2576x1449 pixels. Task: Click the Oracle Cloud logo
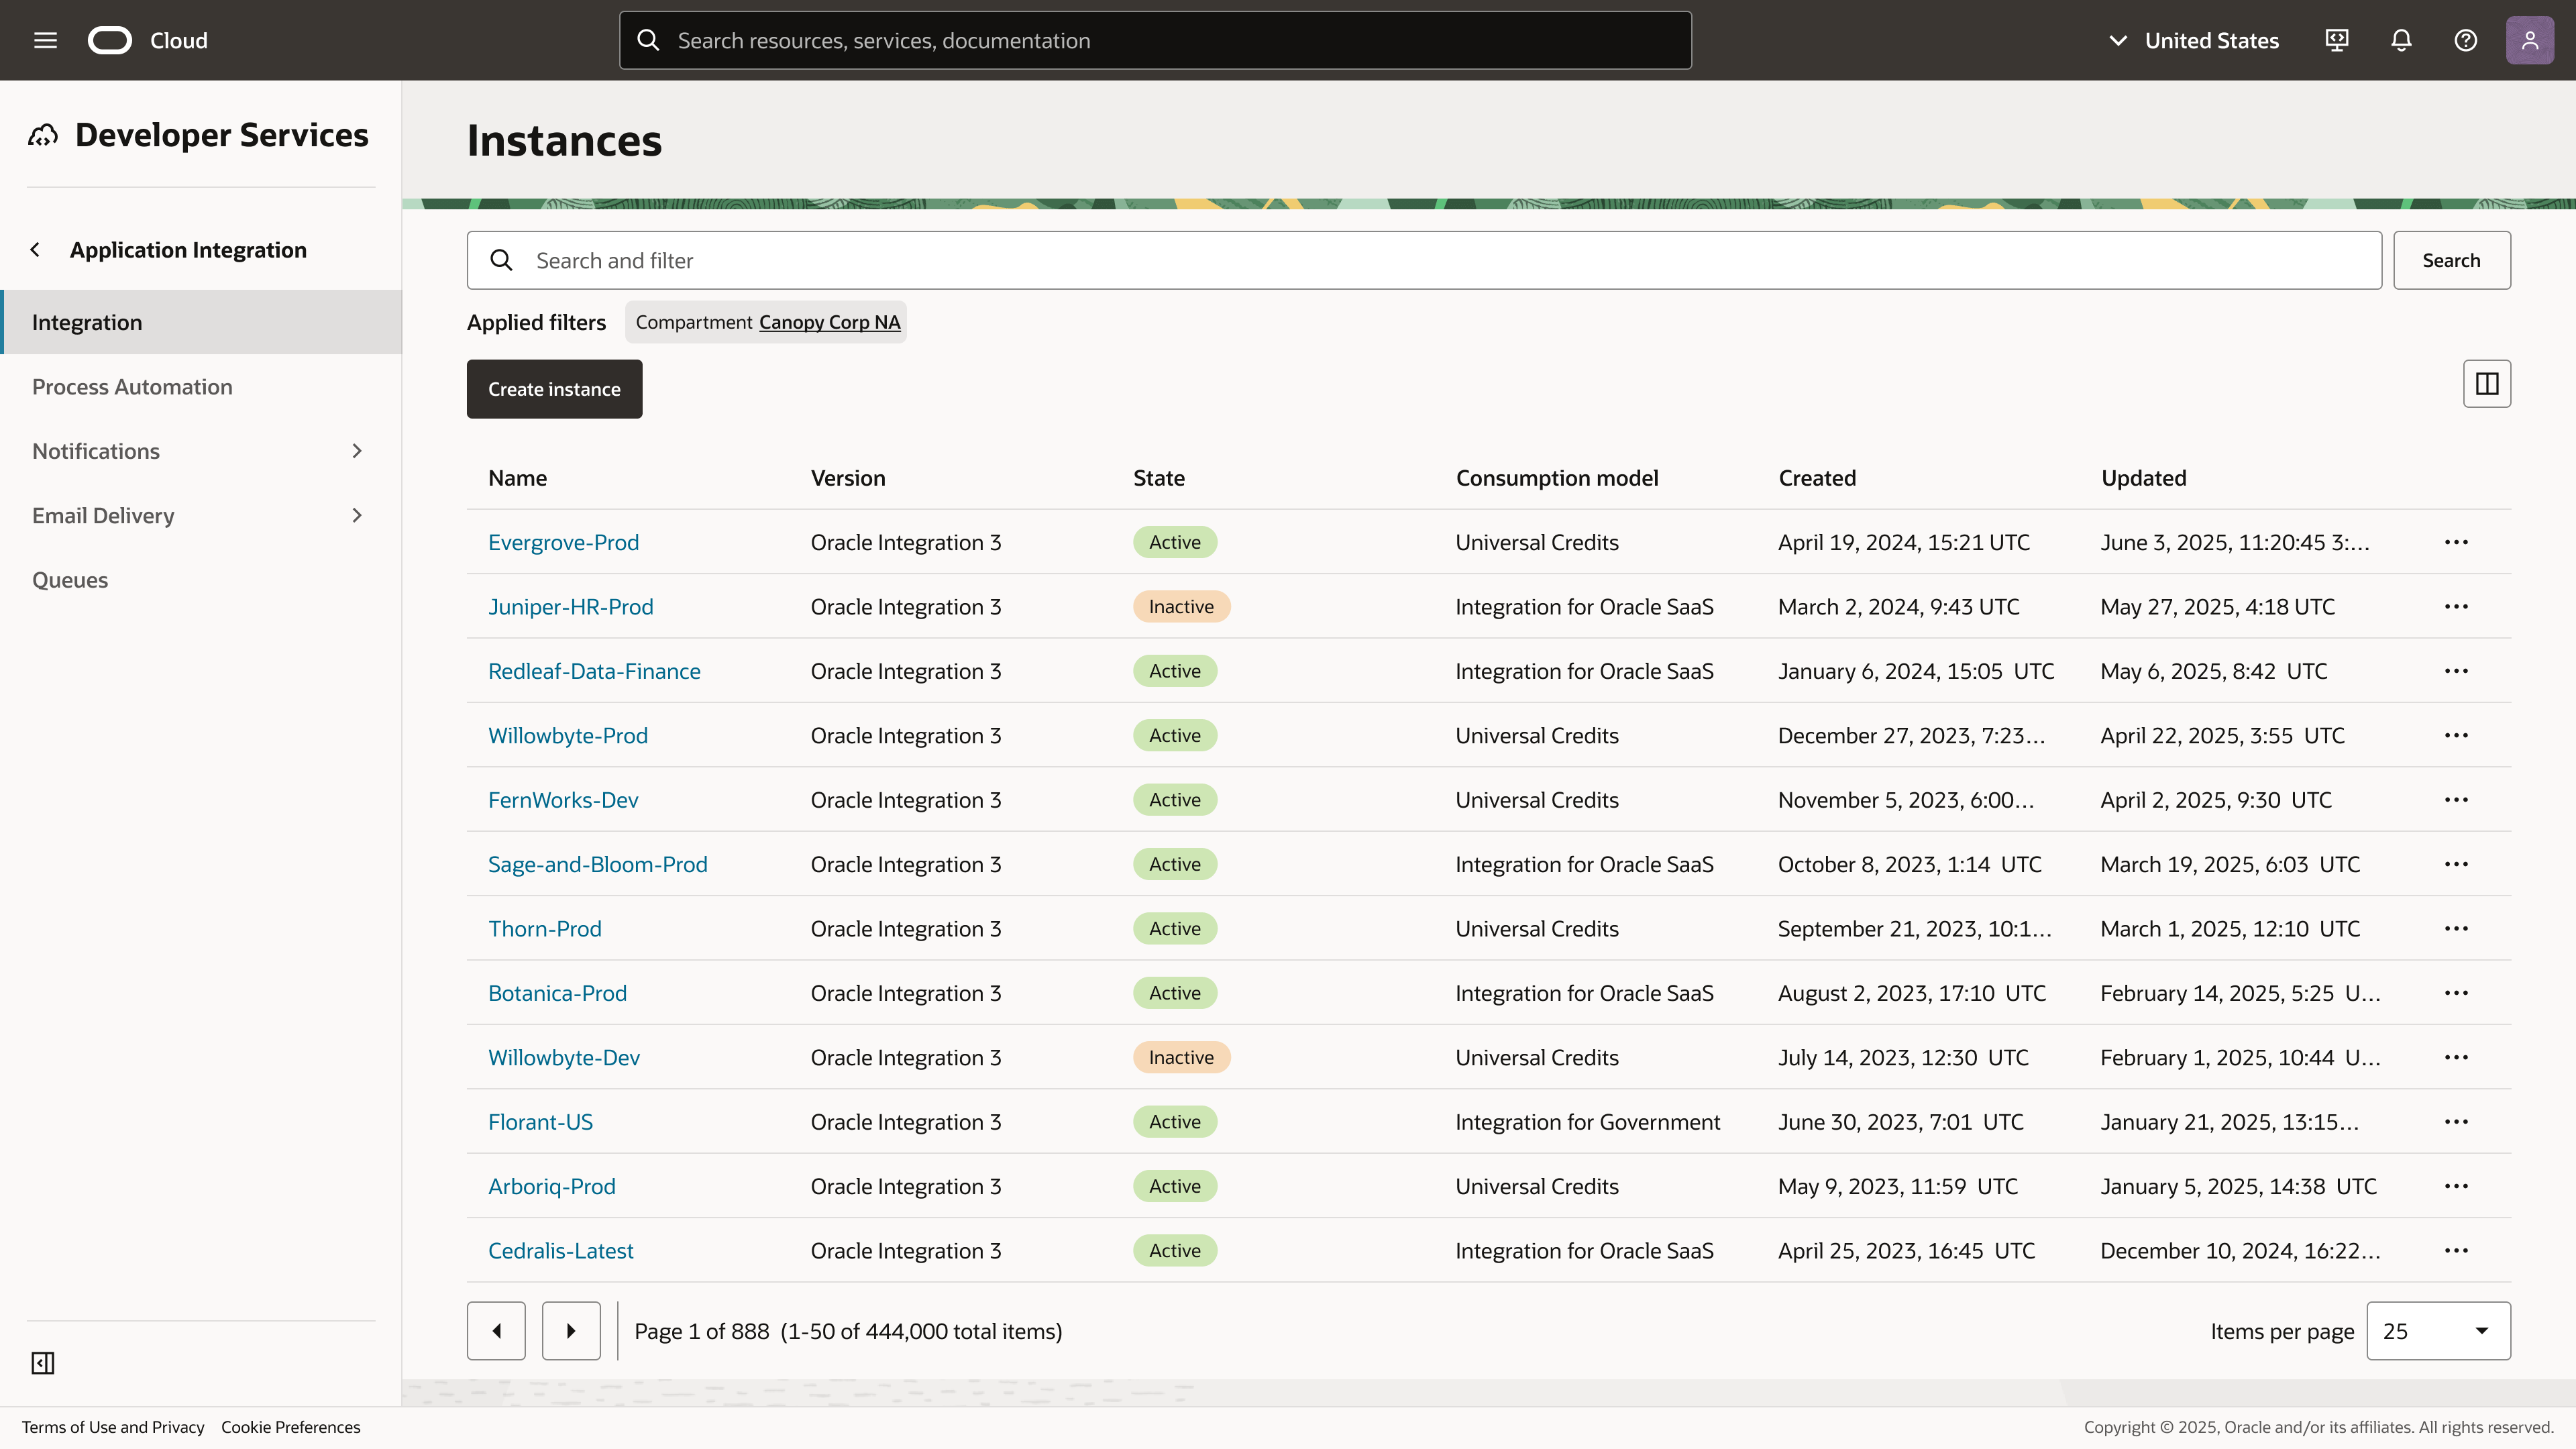(110, 40)
